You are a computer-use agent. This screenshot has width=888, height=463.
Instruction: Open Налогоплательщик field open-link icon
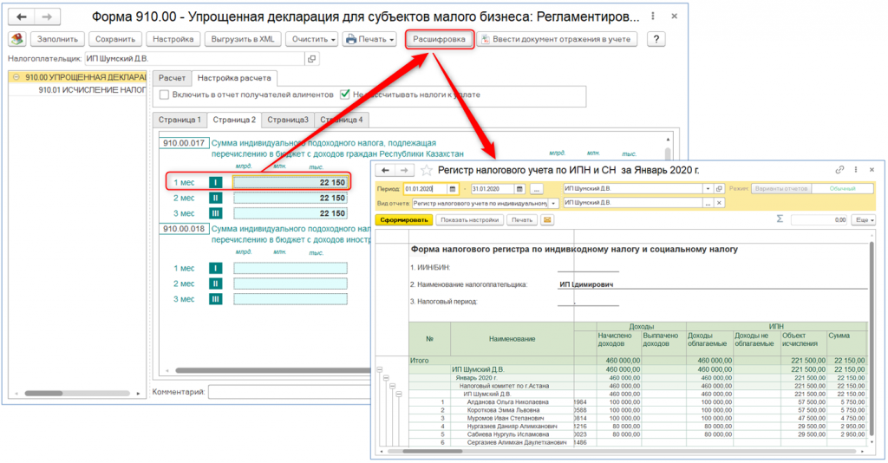[x=311, y=58]
